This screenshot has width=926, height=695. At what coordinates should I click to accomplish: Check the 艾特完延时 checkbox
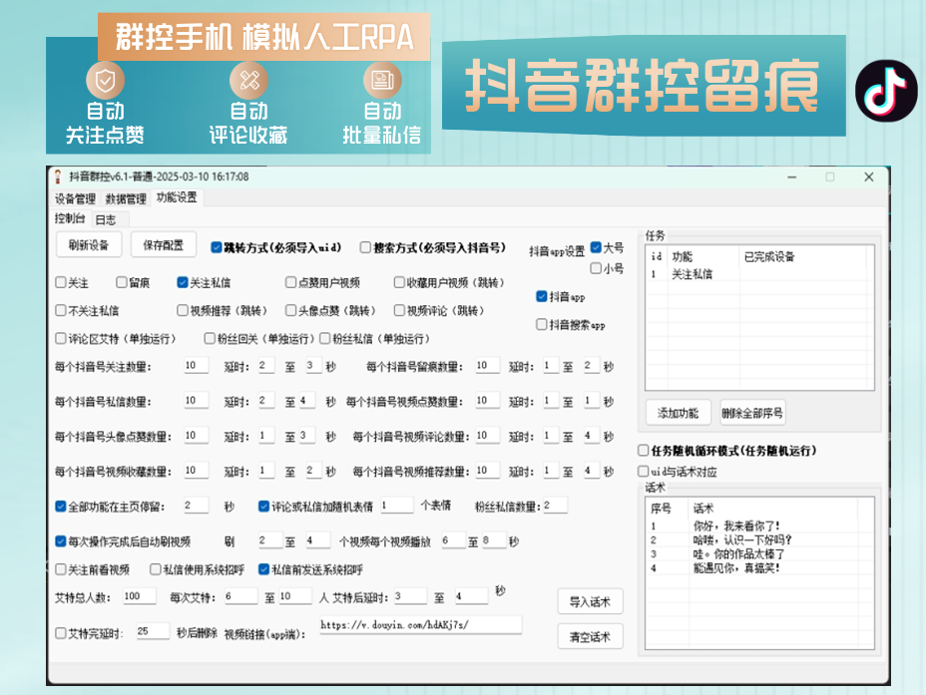coord(60,633)
